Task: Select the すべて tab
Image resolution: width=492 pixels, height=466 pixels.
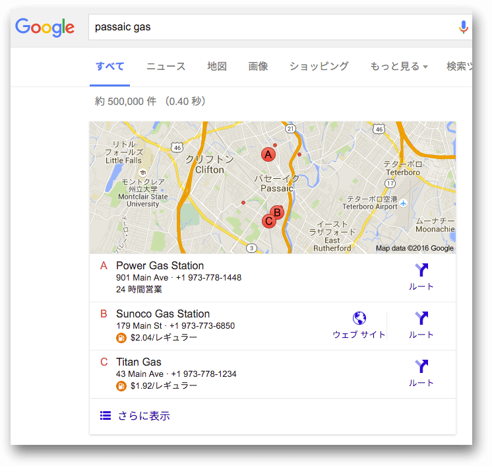Action: click(110, 66)
